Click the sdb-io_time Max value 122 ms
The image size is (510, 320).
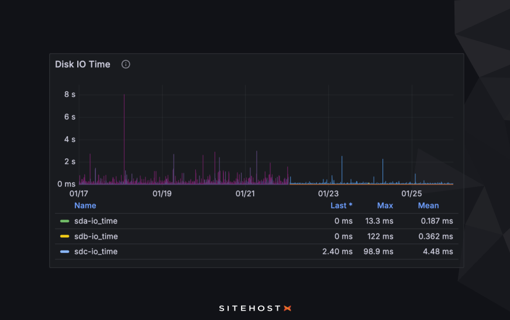click(383, 236)
